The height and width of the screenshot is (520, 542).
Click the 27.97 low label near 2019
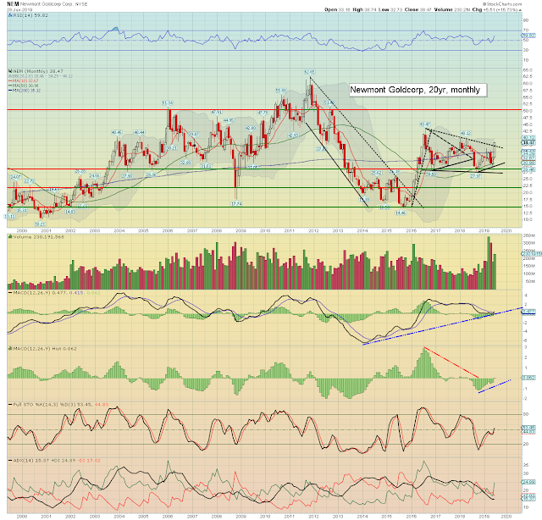(x=476, y=176)
